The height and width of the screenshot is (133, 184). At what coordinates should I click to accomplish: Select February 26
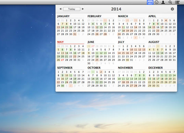97,34
